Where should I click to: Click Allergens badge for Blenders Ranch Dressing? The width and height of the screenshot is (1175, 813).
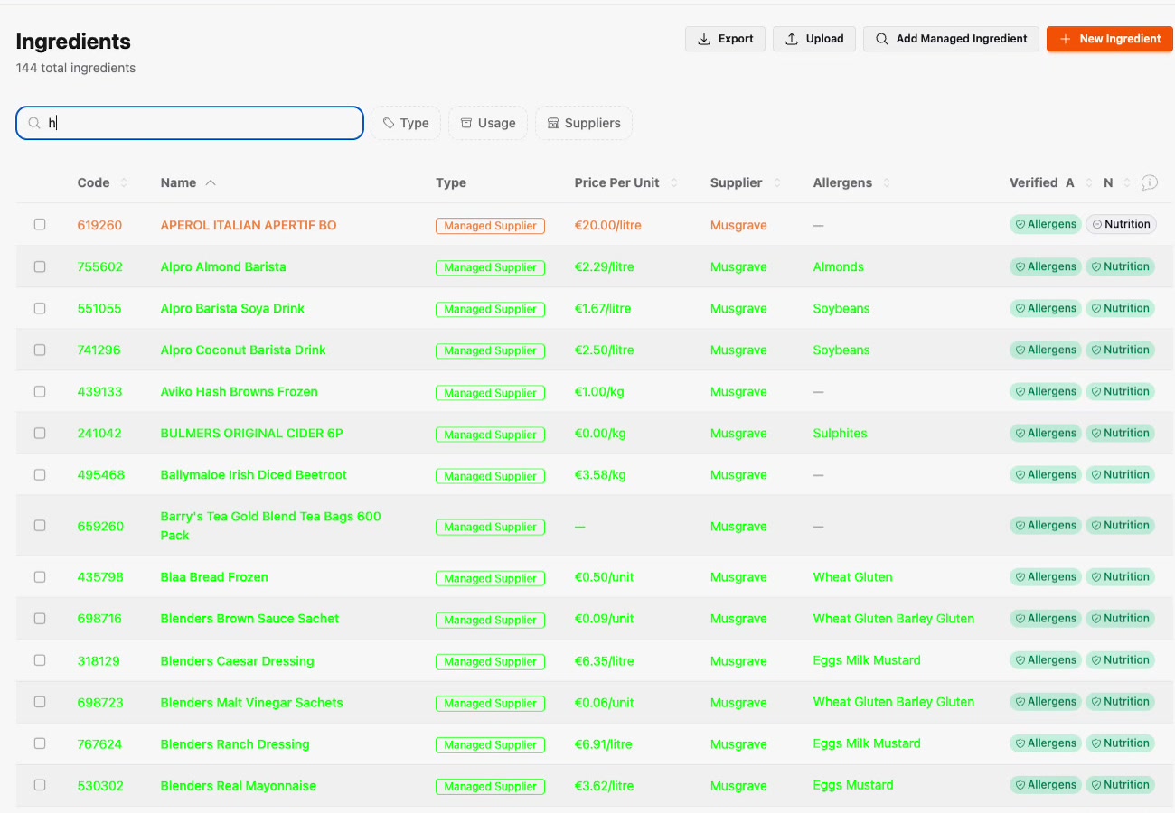point(1046,743)
